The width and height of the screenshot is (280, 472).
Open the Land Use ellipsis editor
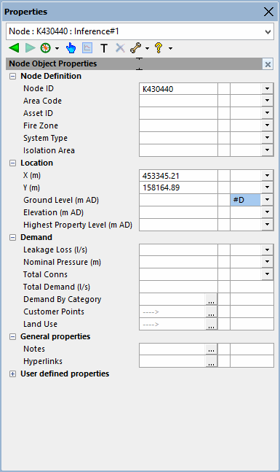tap(212, 324)
